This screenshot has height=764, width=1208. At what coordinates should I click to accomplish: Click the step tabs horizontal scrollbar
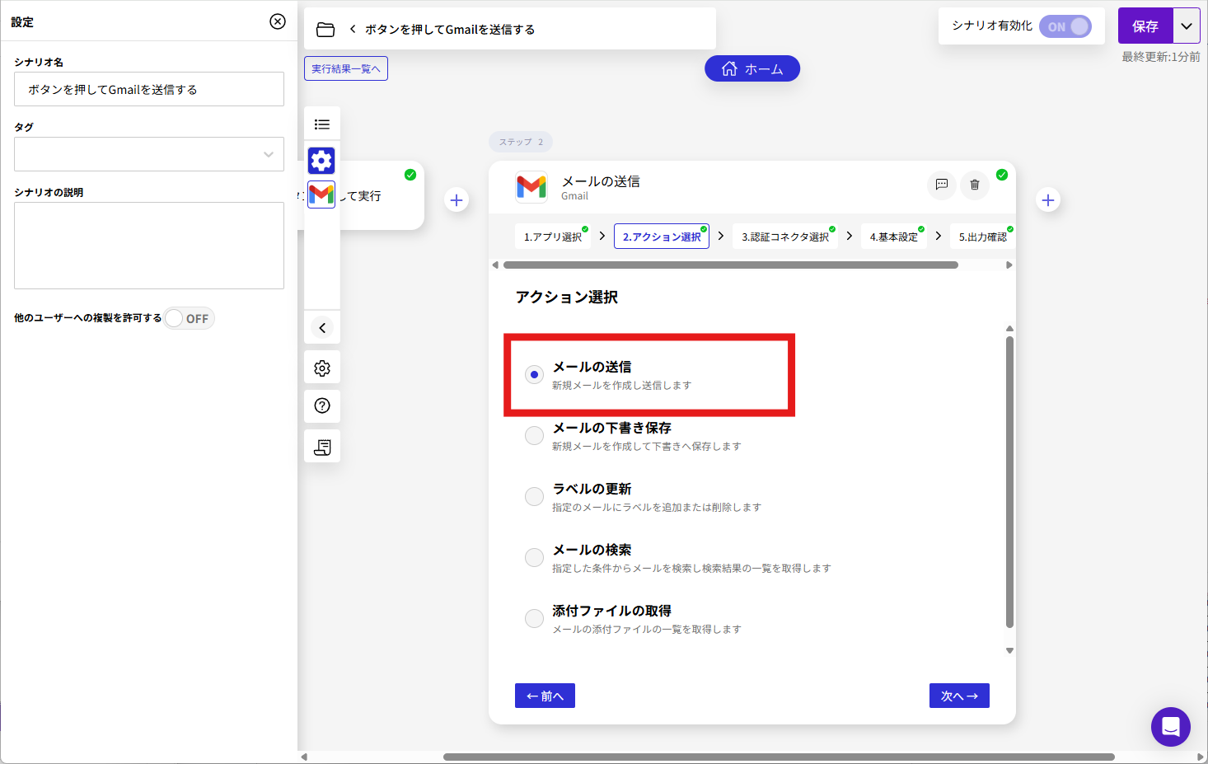[x=731, y=265]
